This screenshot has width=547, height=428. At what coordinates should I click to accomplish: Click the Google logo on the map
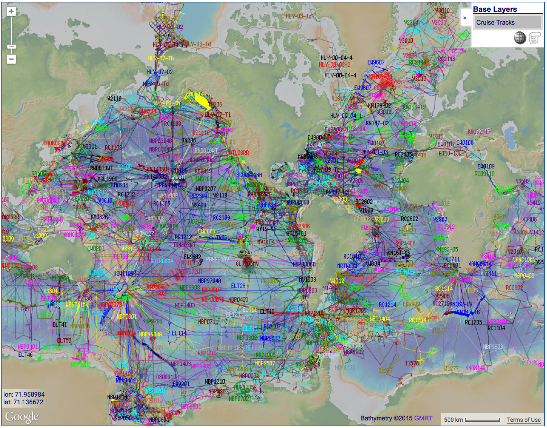(x=22, y=417)
